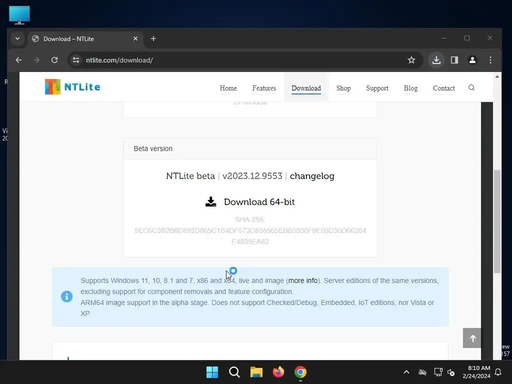The width and height of the screenshot is (512, 384).
Task: Click the download arrow icon beside 64-bit
Action: (x=210, y=202)
